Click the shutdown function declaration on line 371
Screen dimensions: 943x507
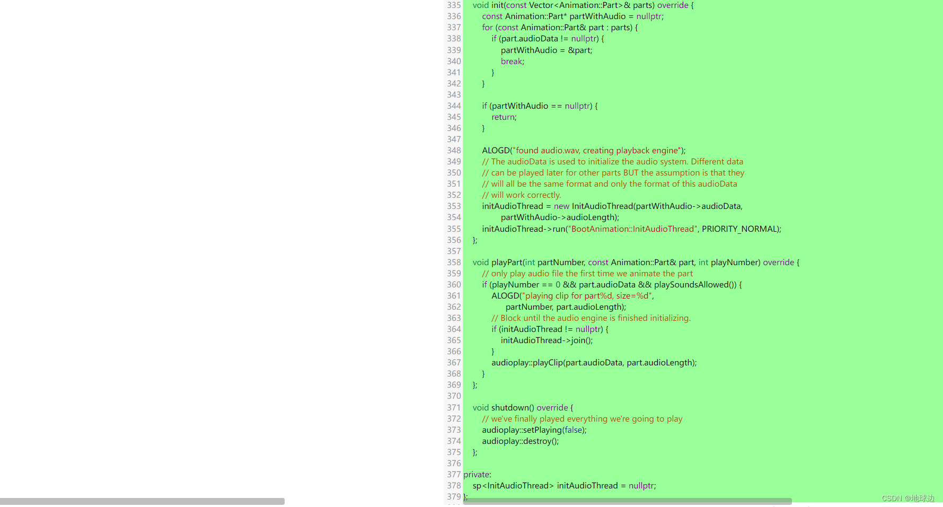512,407
